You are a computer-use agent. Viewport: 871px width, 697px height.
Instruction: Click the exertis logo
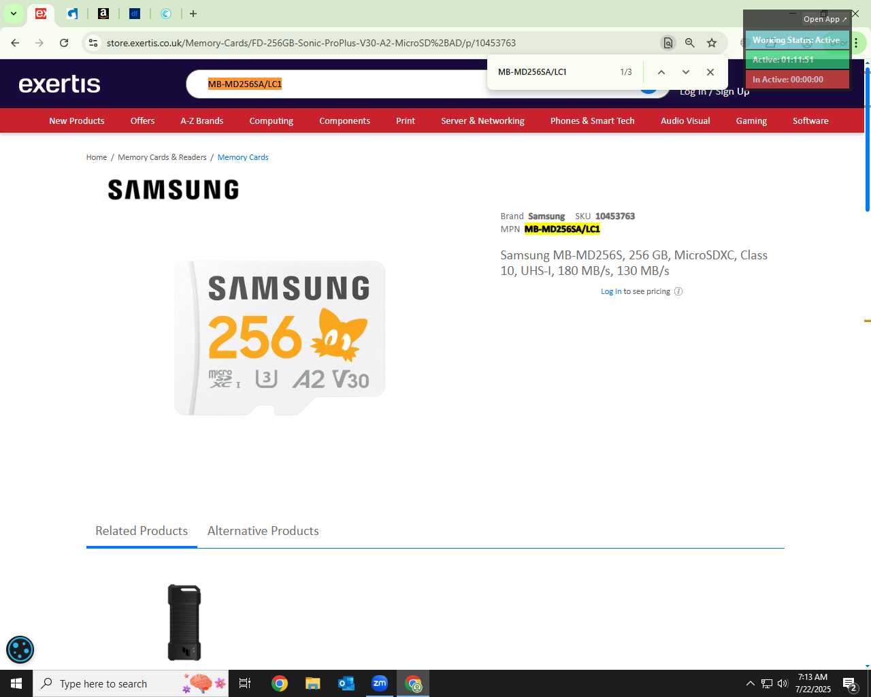pos(60,84)
